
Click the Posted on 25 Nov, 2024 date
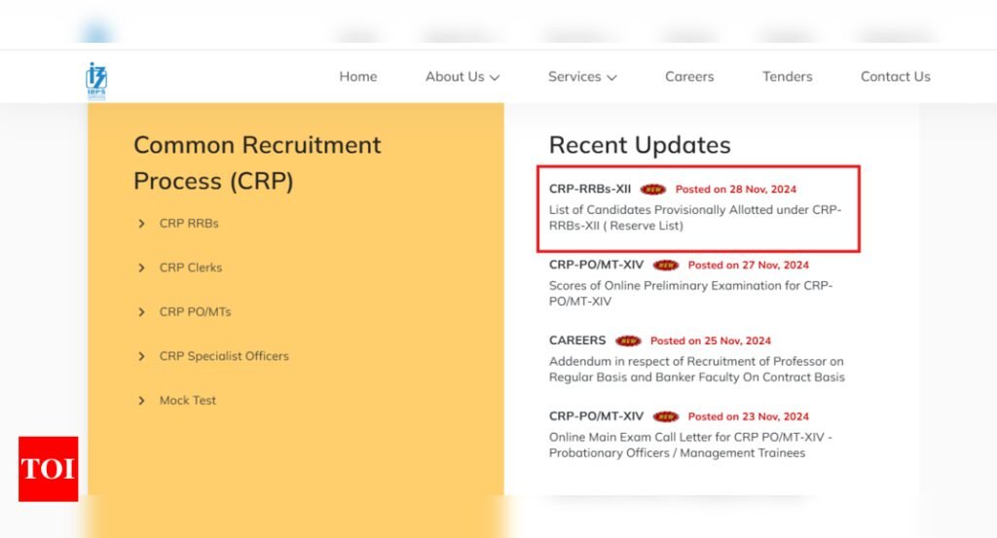point(710,341)
